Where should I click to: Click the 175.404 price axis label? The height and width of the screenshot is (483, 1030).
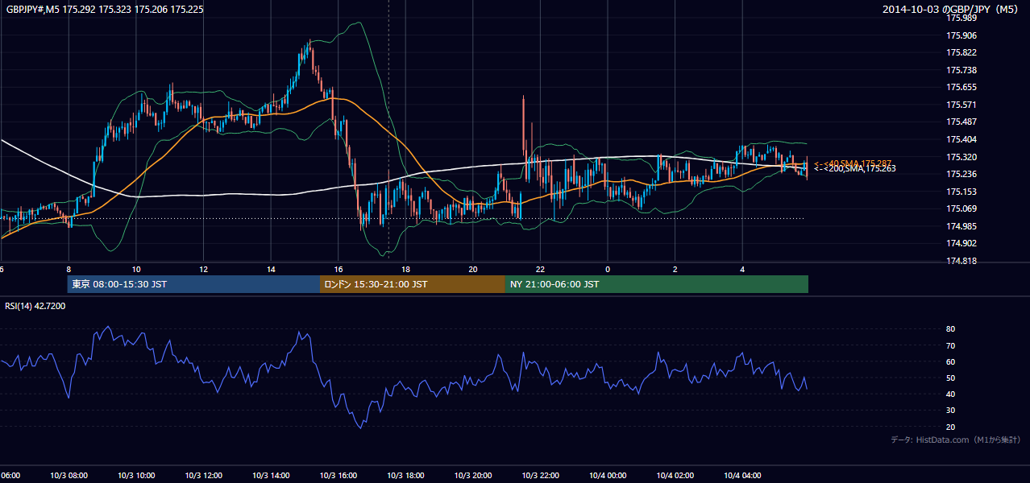coord(961,139)
